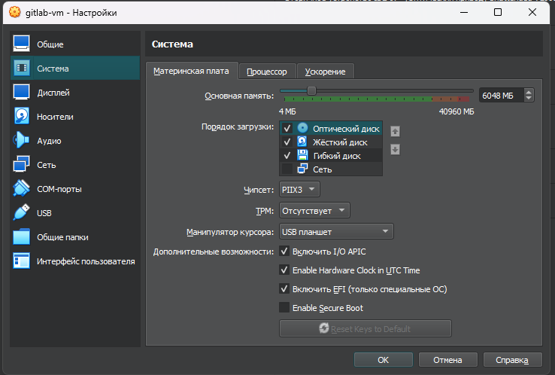Click the Аудио label in sidebar
This screenshot has height=375, width=555.
[49, 141]
